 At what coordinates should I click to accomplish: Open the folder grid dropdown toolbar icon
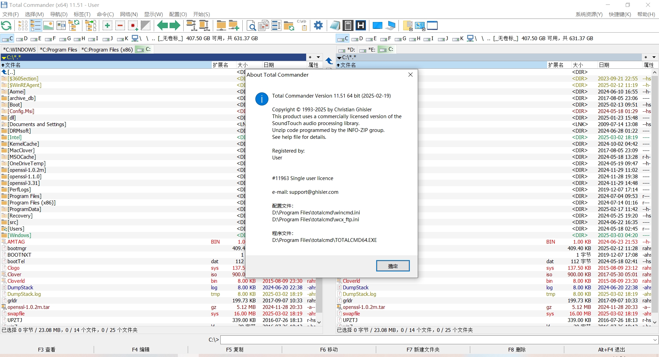pos(408,25)
